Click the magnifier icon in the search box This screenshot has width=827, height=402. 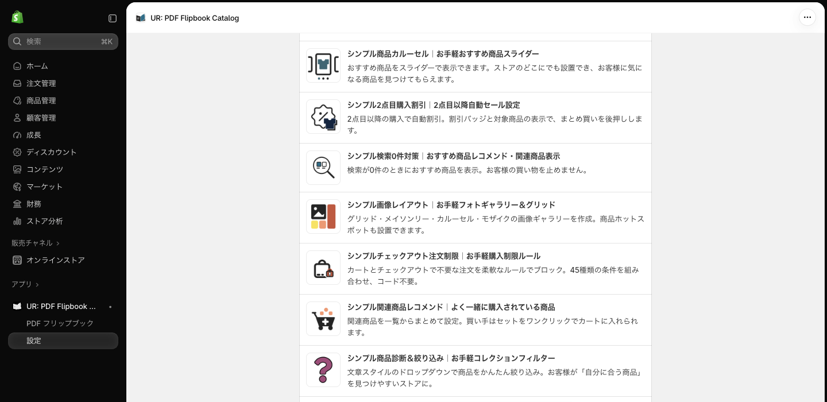(17, 41)
